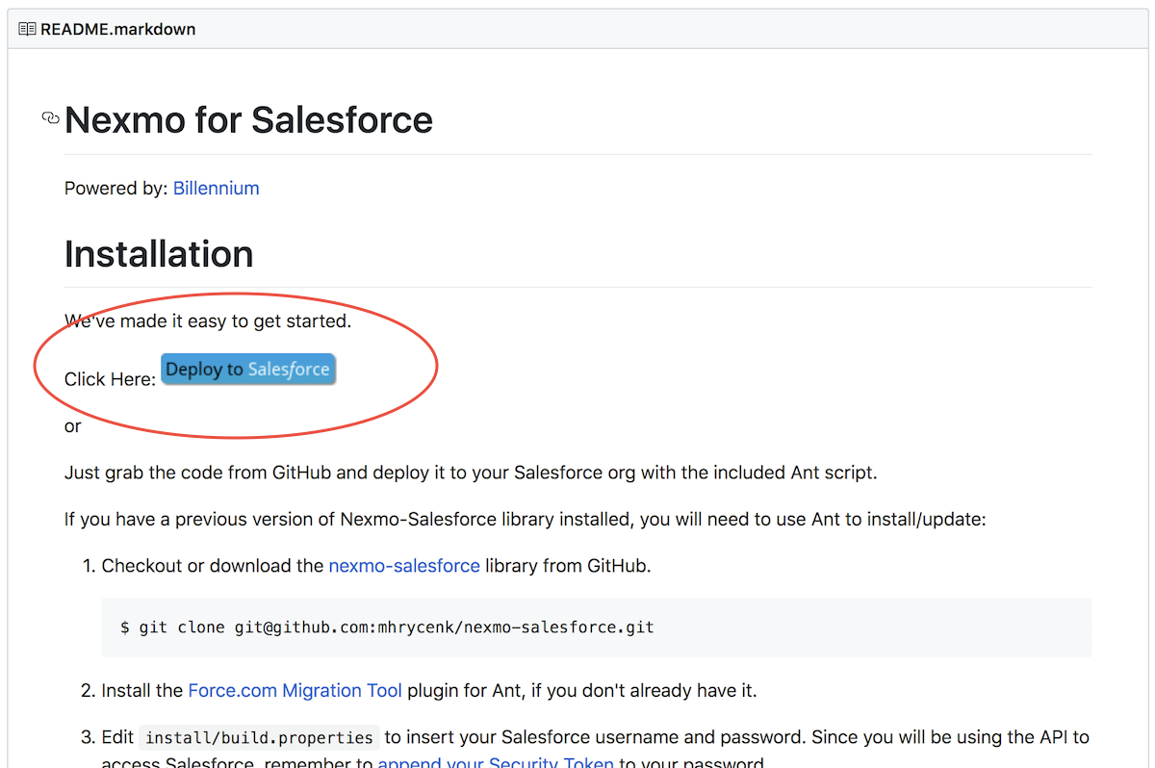
Task: Open the nexmo-salesforce library link
Action: point(404,566)
